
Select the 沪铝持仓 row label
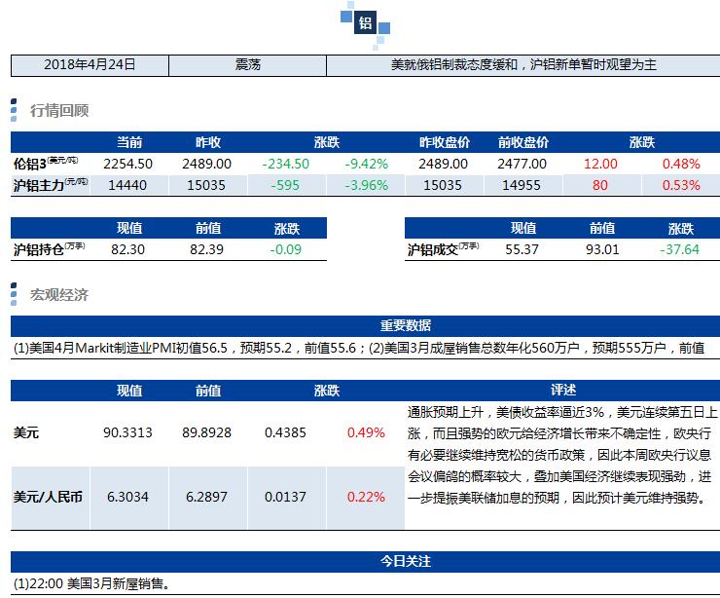coord(49,249)
